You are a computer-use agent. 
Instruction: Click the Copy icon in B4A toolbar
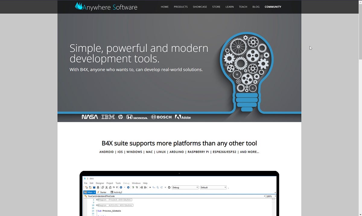click(103, 187)
